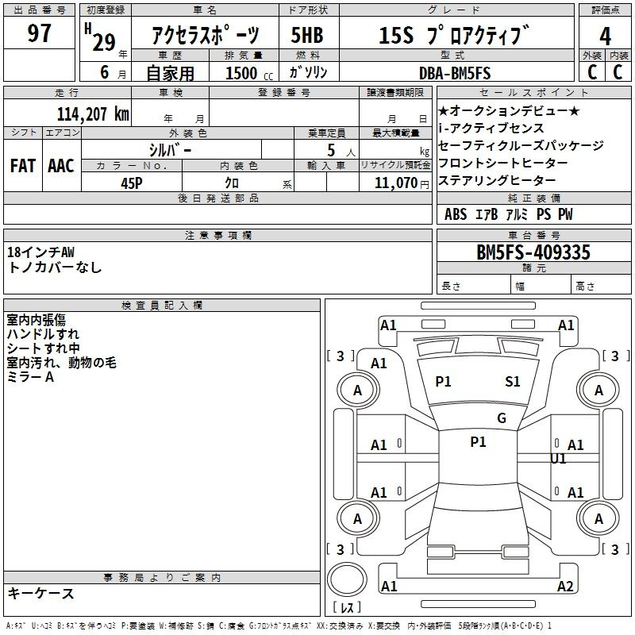Click the car name アクセラスポーツ
Image resolution: width=635 pixels, height=635 pixels.
click(206, 36)
